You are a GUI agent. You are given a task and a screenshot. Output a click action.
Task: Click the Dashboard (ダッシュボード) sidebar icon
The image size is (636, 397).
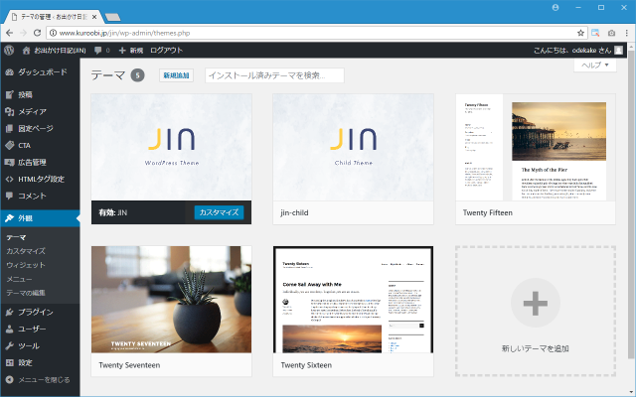[x=9, y=72]
